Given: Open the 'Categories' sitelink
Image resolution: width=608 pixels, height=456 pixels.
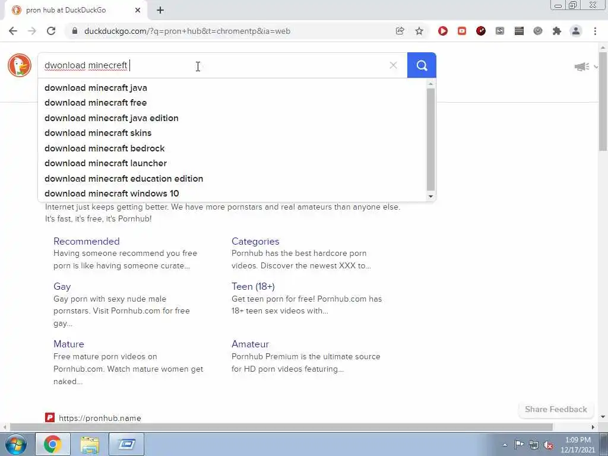Looking at the screenshot, I should (x=255, y=241).
